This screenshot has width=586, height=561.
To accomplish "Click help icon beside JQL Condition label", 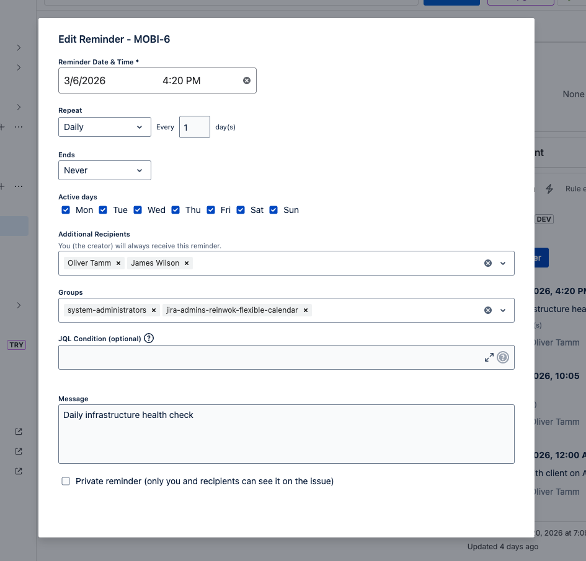I will [x=149, y=339].
